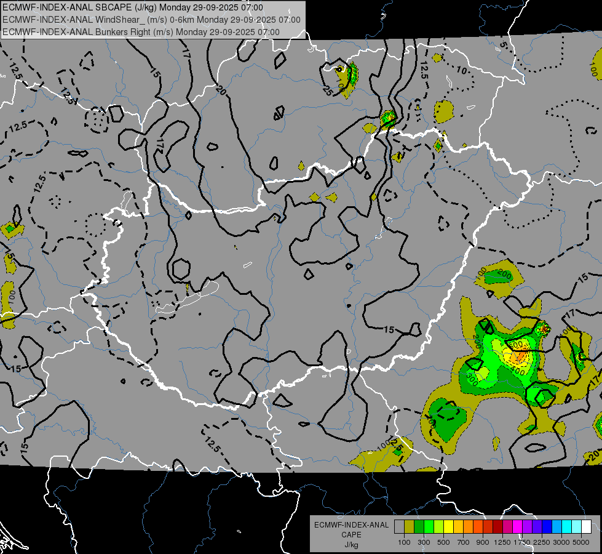Click the legend label 900
Screen dimensions: 602x554
coord(483,542)
